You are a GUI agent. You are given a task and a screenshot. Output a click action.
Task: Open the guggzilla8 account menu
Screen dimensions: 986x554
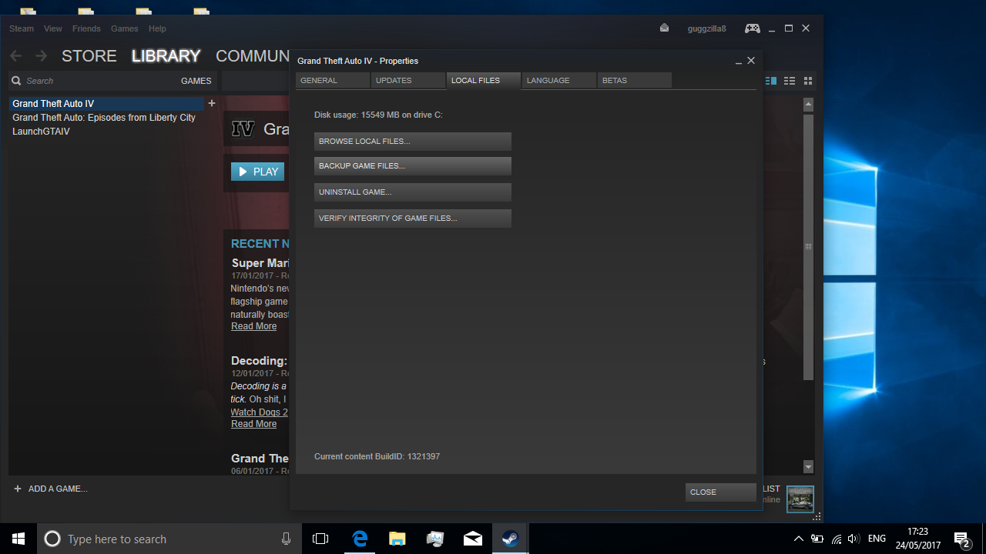pos(706,28)
